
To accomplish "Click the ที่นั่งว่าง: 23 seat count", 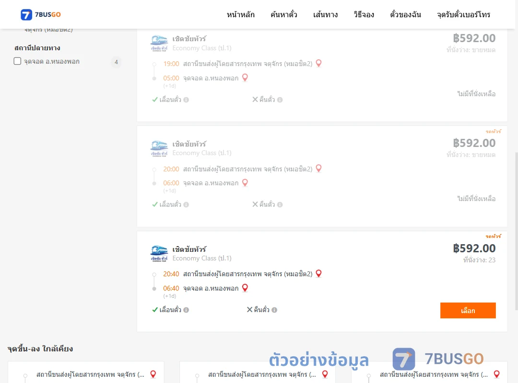I will tap(479, 260).
